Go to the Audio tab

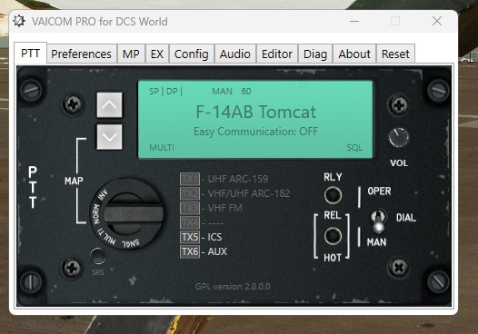[x=235, y=54]
